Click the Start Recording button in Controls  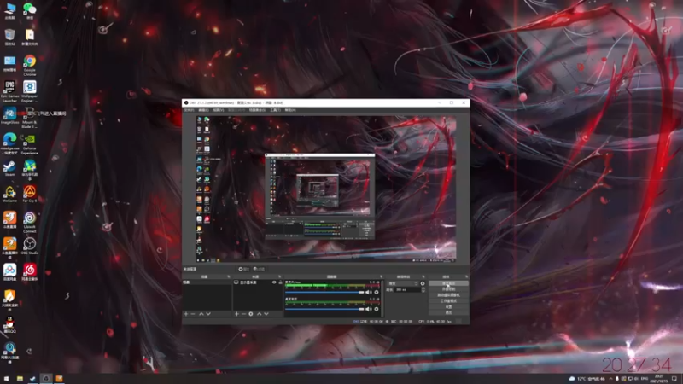449,289
